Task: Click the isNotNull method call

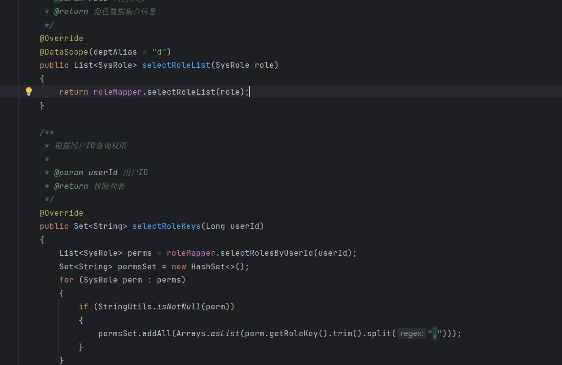Action: (x=178, y=306)
